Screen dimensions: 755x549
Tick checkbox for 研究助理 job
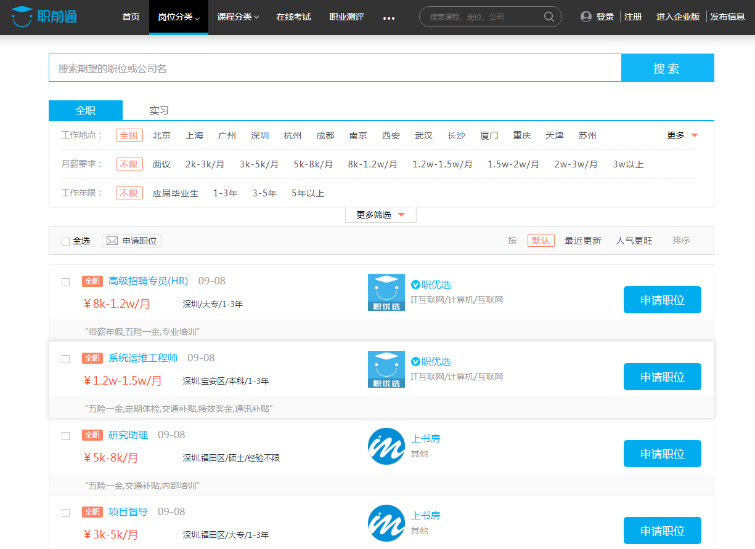pyautogui.click(x=65, y=436)
